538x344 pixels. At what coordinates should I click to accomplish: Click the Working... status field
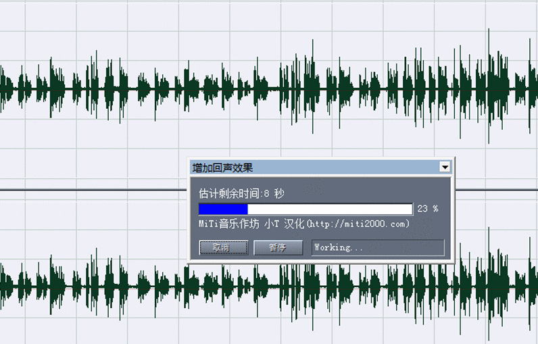pos(377,247)
